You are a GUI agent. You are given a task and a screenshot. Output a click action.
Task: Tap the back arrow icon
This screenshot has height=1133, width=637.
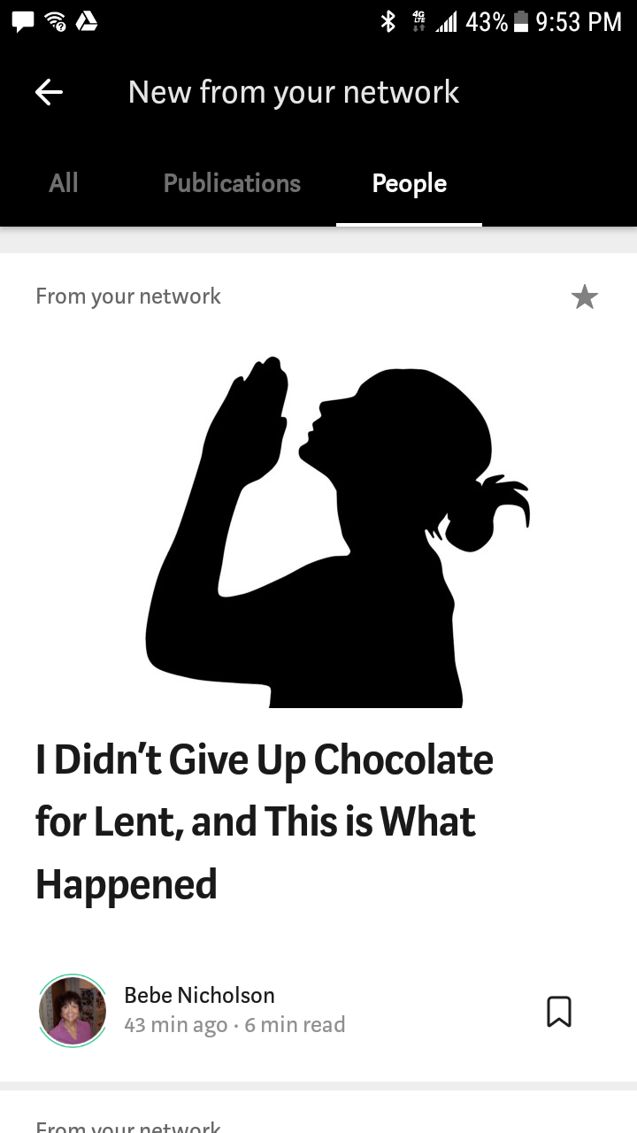click(49, 92)
